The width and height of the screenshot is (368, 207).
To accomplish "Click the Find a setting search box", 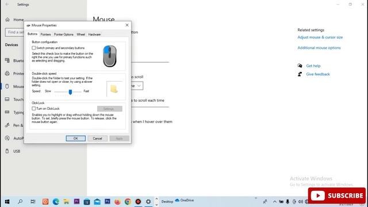I will tap(15, 32).
